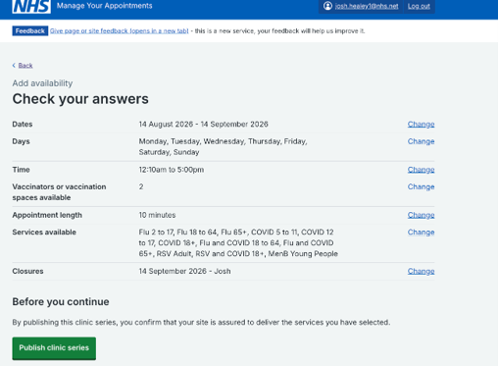The width and height of the screenshot is (498, 366).
Task: Click the NHS logo
Action: pyautogui.click(x=31, y=6)
